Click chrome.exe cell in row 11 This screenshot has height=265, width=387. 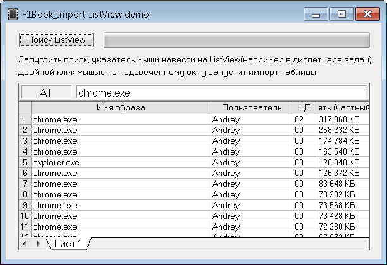[121, 227]
